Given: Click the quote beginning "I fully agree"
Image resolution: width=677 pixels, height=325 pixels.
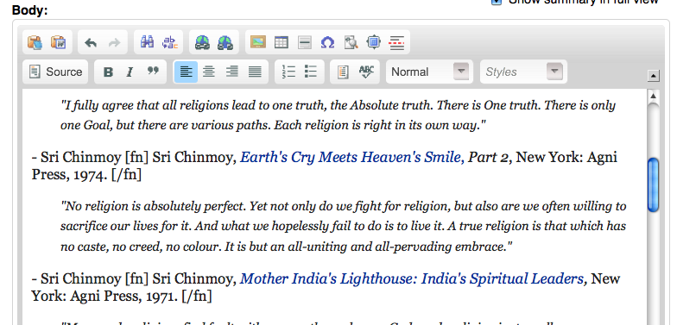Looking at the screenshot, I should point(338,116).
